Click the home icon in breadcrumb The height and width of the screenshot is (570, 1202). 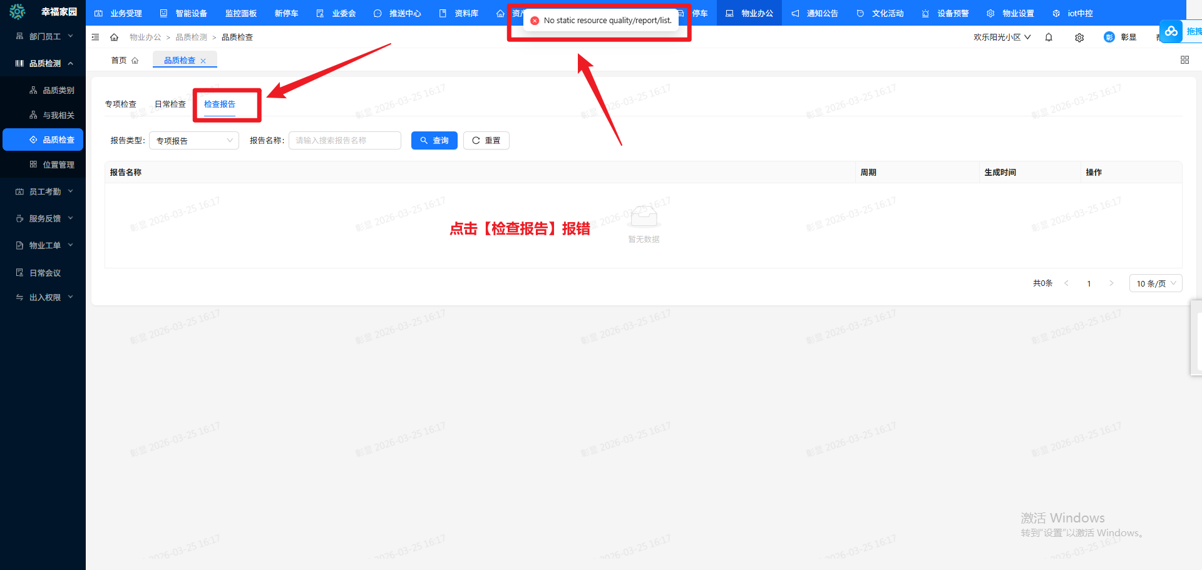(x=114, y=38)
